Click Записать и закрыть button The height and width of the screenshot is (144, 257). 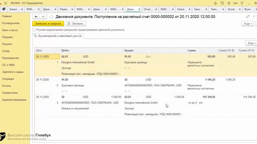[48, 24]
